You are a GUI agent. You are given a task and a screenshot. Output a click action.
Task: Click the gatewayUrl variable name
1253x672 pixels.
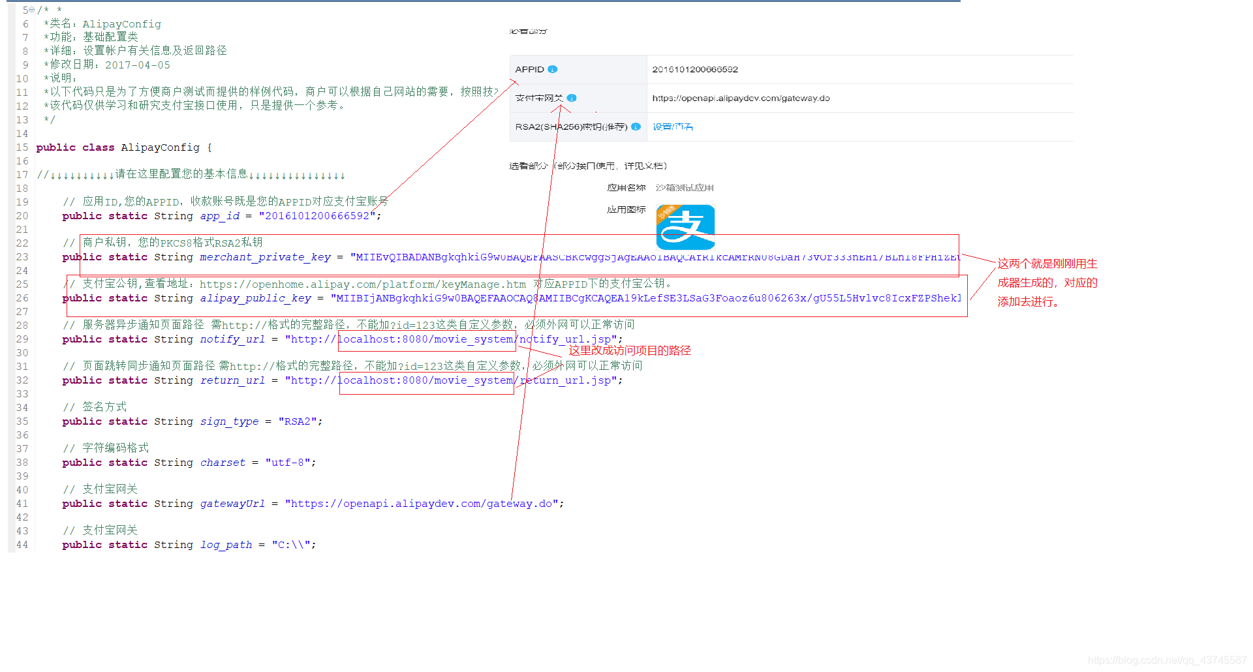pyautogui.click(x=232, y=504)
